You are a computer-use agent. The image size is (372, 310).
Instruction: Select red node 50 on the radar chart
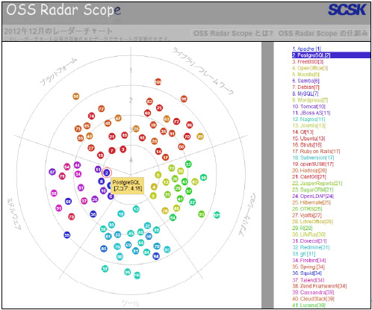tap(182, 146)
